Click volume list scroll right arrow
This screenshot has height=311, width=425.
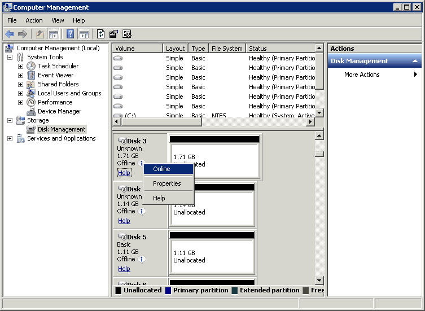tap(310, 122)
